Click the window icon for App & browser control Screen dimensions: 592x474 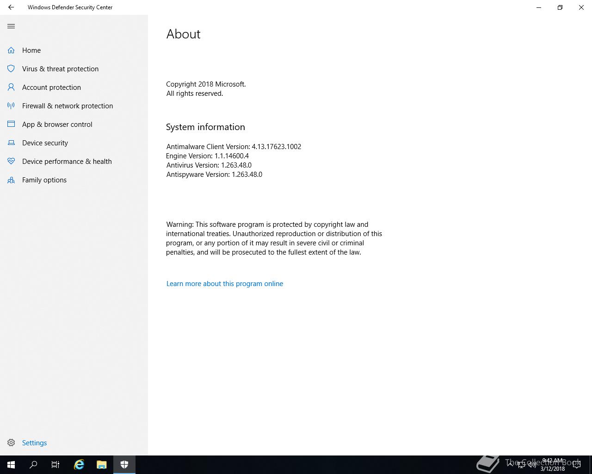click(11, 124)
